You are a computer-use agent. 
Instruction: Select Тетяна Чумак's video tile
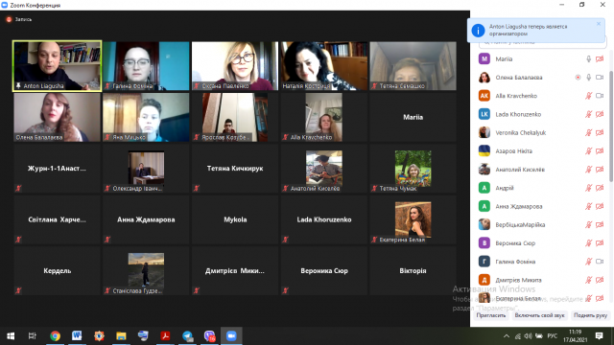tap(413, 169)
